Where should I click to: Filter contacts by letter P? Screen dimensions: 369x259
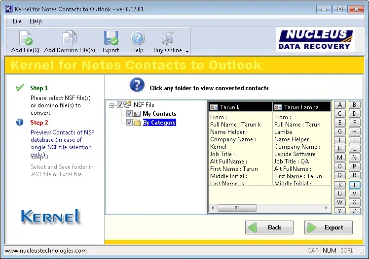(354, 166)
